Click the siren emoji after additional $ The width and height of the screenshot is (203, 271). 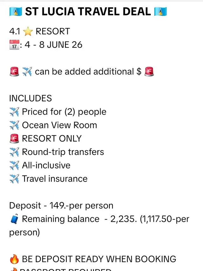[149, 71]
